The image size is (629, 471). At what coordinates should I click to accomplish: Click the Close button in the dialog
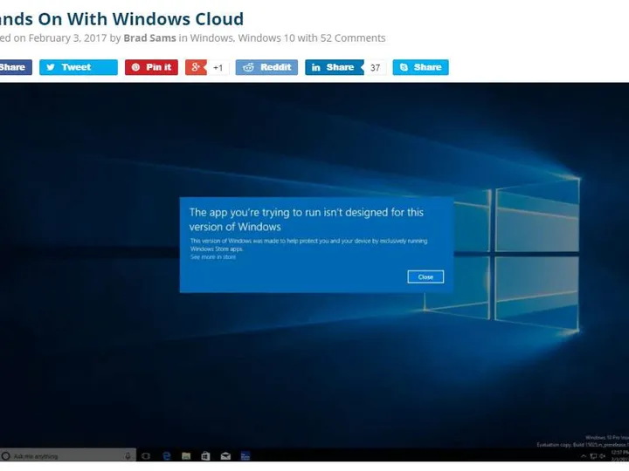pos(425,276)
